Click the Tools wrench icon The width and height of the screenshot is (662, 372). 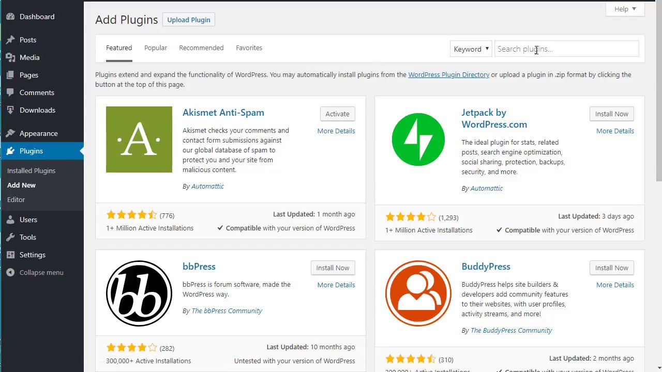[10, 237]
